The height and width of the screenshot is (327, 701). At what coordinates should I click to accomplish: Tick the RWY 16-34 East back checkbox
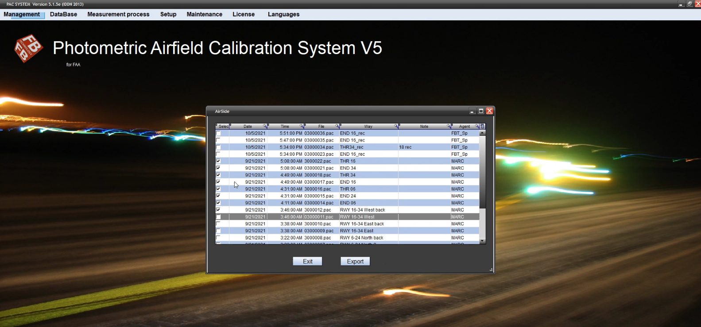218,224
